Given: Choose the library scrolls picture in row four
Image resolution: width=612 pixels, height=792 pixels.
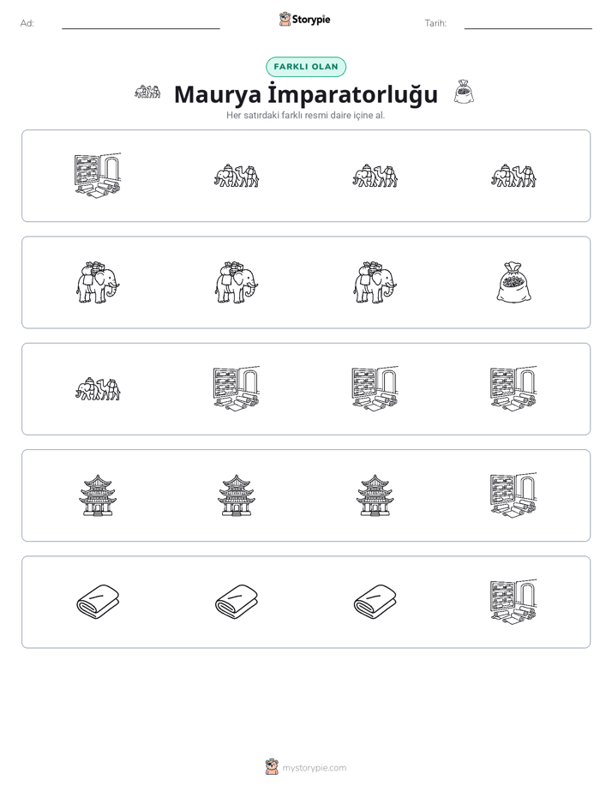Looking at the screenshot, I should (513, 495).
